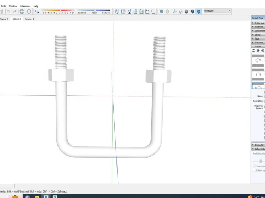Open the Window menu

coord(13,6)
